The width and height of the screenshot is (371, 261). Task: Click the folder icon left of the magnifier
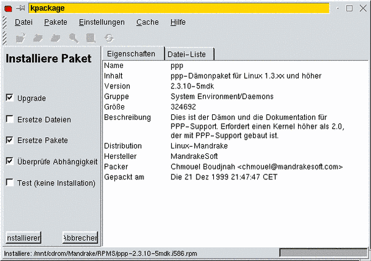56,38
